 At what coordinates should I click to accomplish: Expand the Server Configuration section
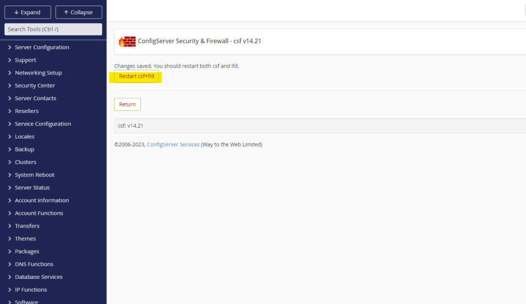pos(42,47)
